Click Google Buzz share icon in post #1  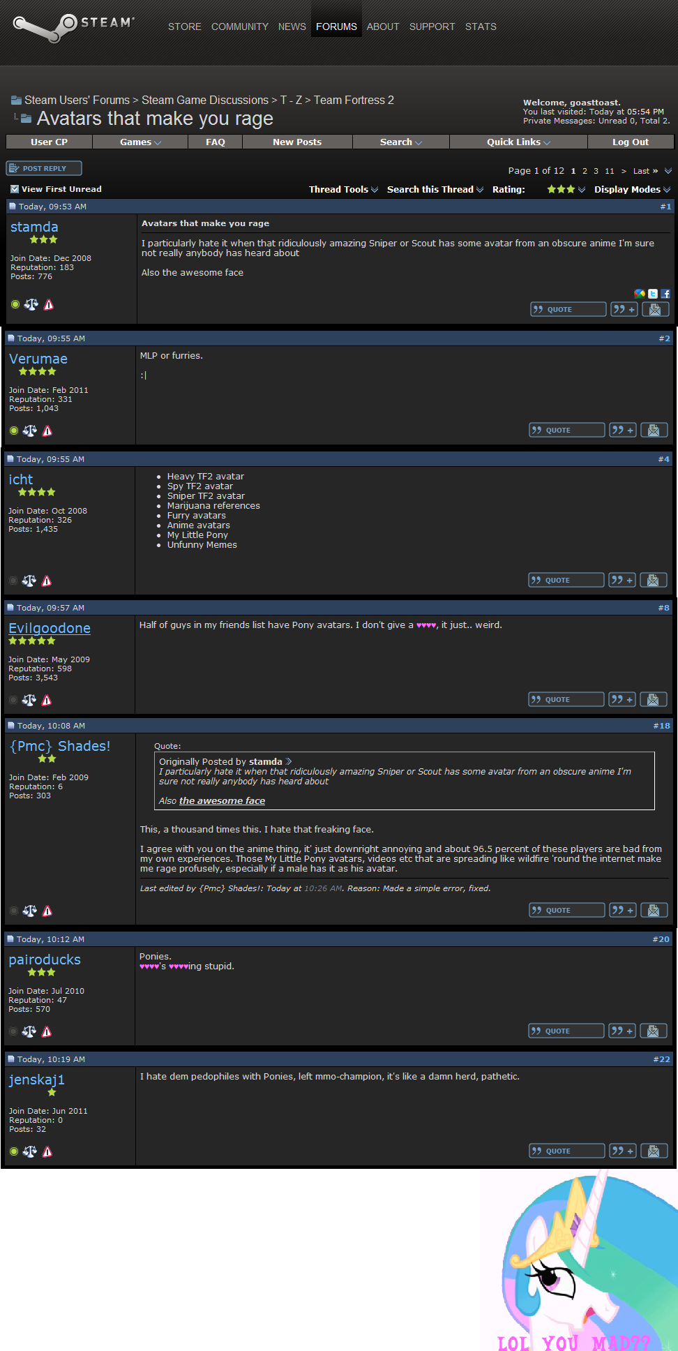coord(640,294)
